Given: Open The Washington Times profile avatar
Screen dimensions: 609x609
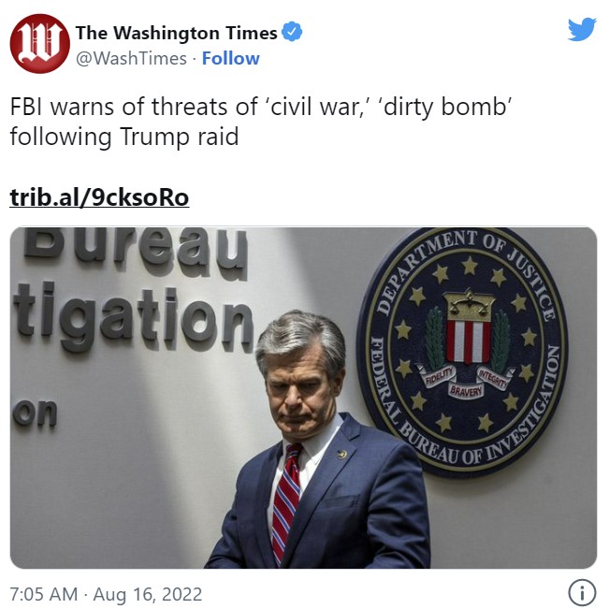Looking at the screenshot, I should pyautogui.click(x=40, y=43).
